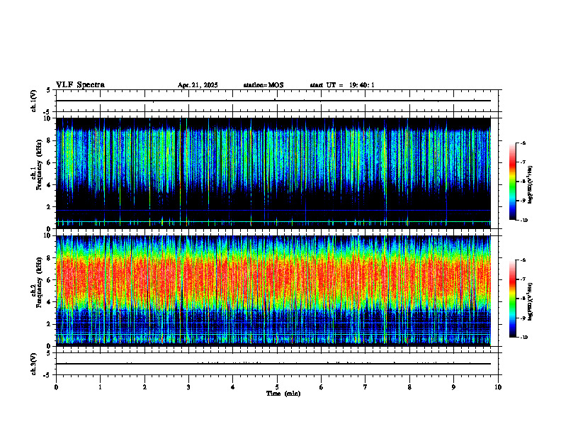Click the "-7" label on ch.2 colorbar

pyautogui.click(x=523, y=279)
